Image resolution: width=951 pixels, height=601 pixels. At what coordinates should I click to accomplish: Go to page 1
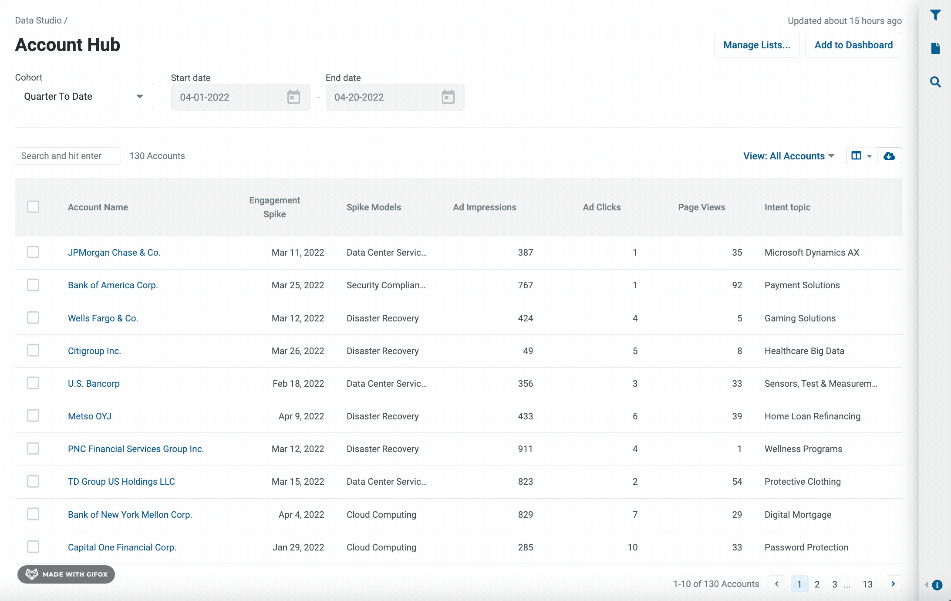point(799,584)
